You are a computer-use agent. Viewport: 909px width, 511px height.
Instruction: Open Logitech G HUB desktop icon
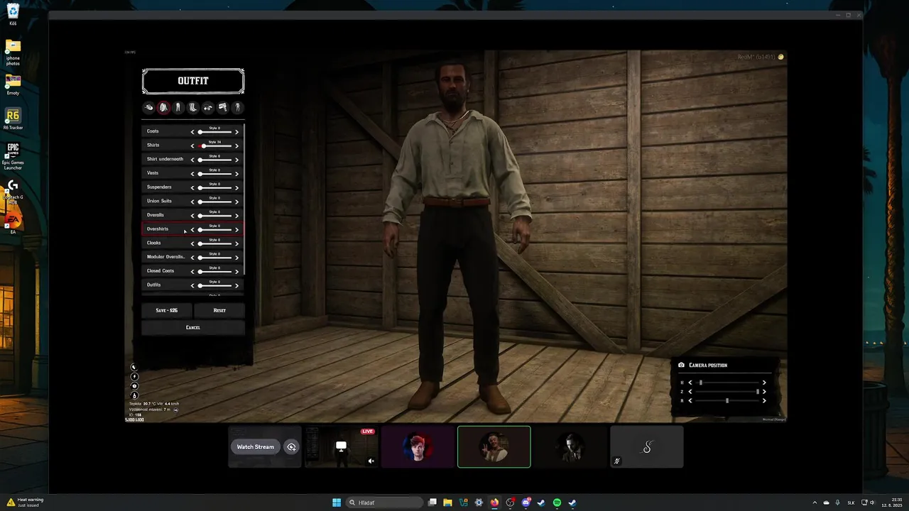(x=13, y=192)
